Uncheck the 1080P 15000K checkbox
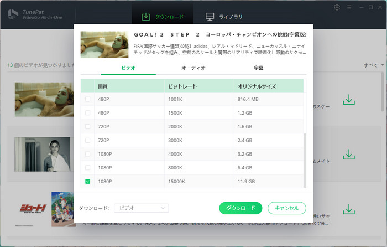 (87, 181)
